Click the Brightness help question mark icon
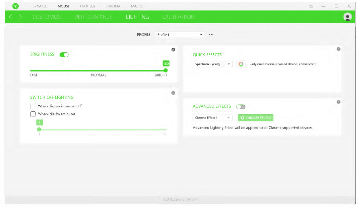The height and width of the screenshot is (209, 359). pyautogui.click(x=173, y=50)
